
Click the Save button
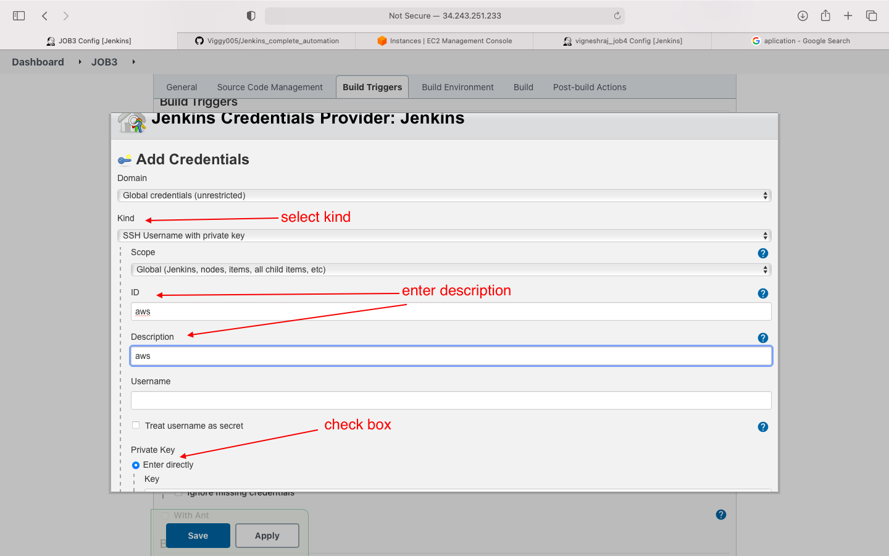coord(198,536)
